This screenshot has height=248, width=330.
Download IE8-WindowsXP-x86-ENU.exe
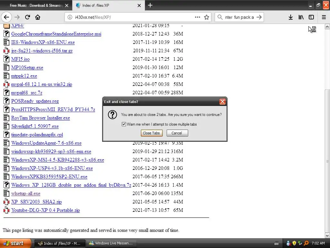43,42
